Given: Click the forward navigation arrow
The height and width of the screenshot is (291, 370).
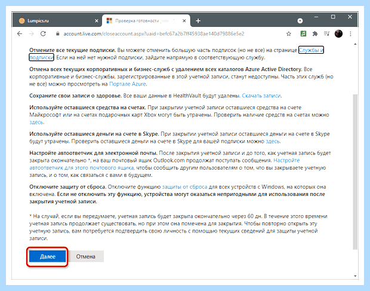Looking at the screenshot, I should coord(32,34).
